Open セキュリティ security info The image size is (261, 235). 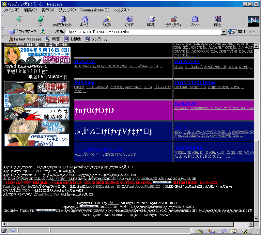173,21
